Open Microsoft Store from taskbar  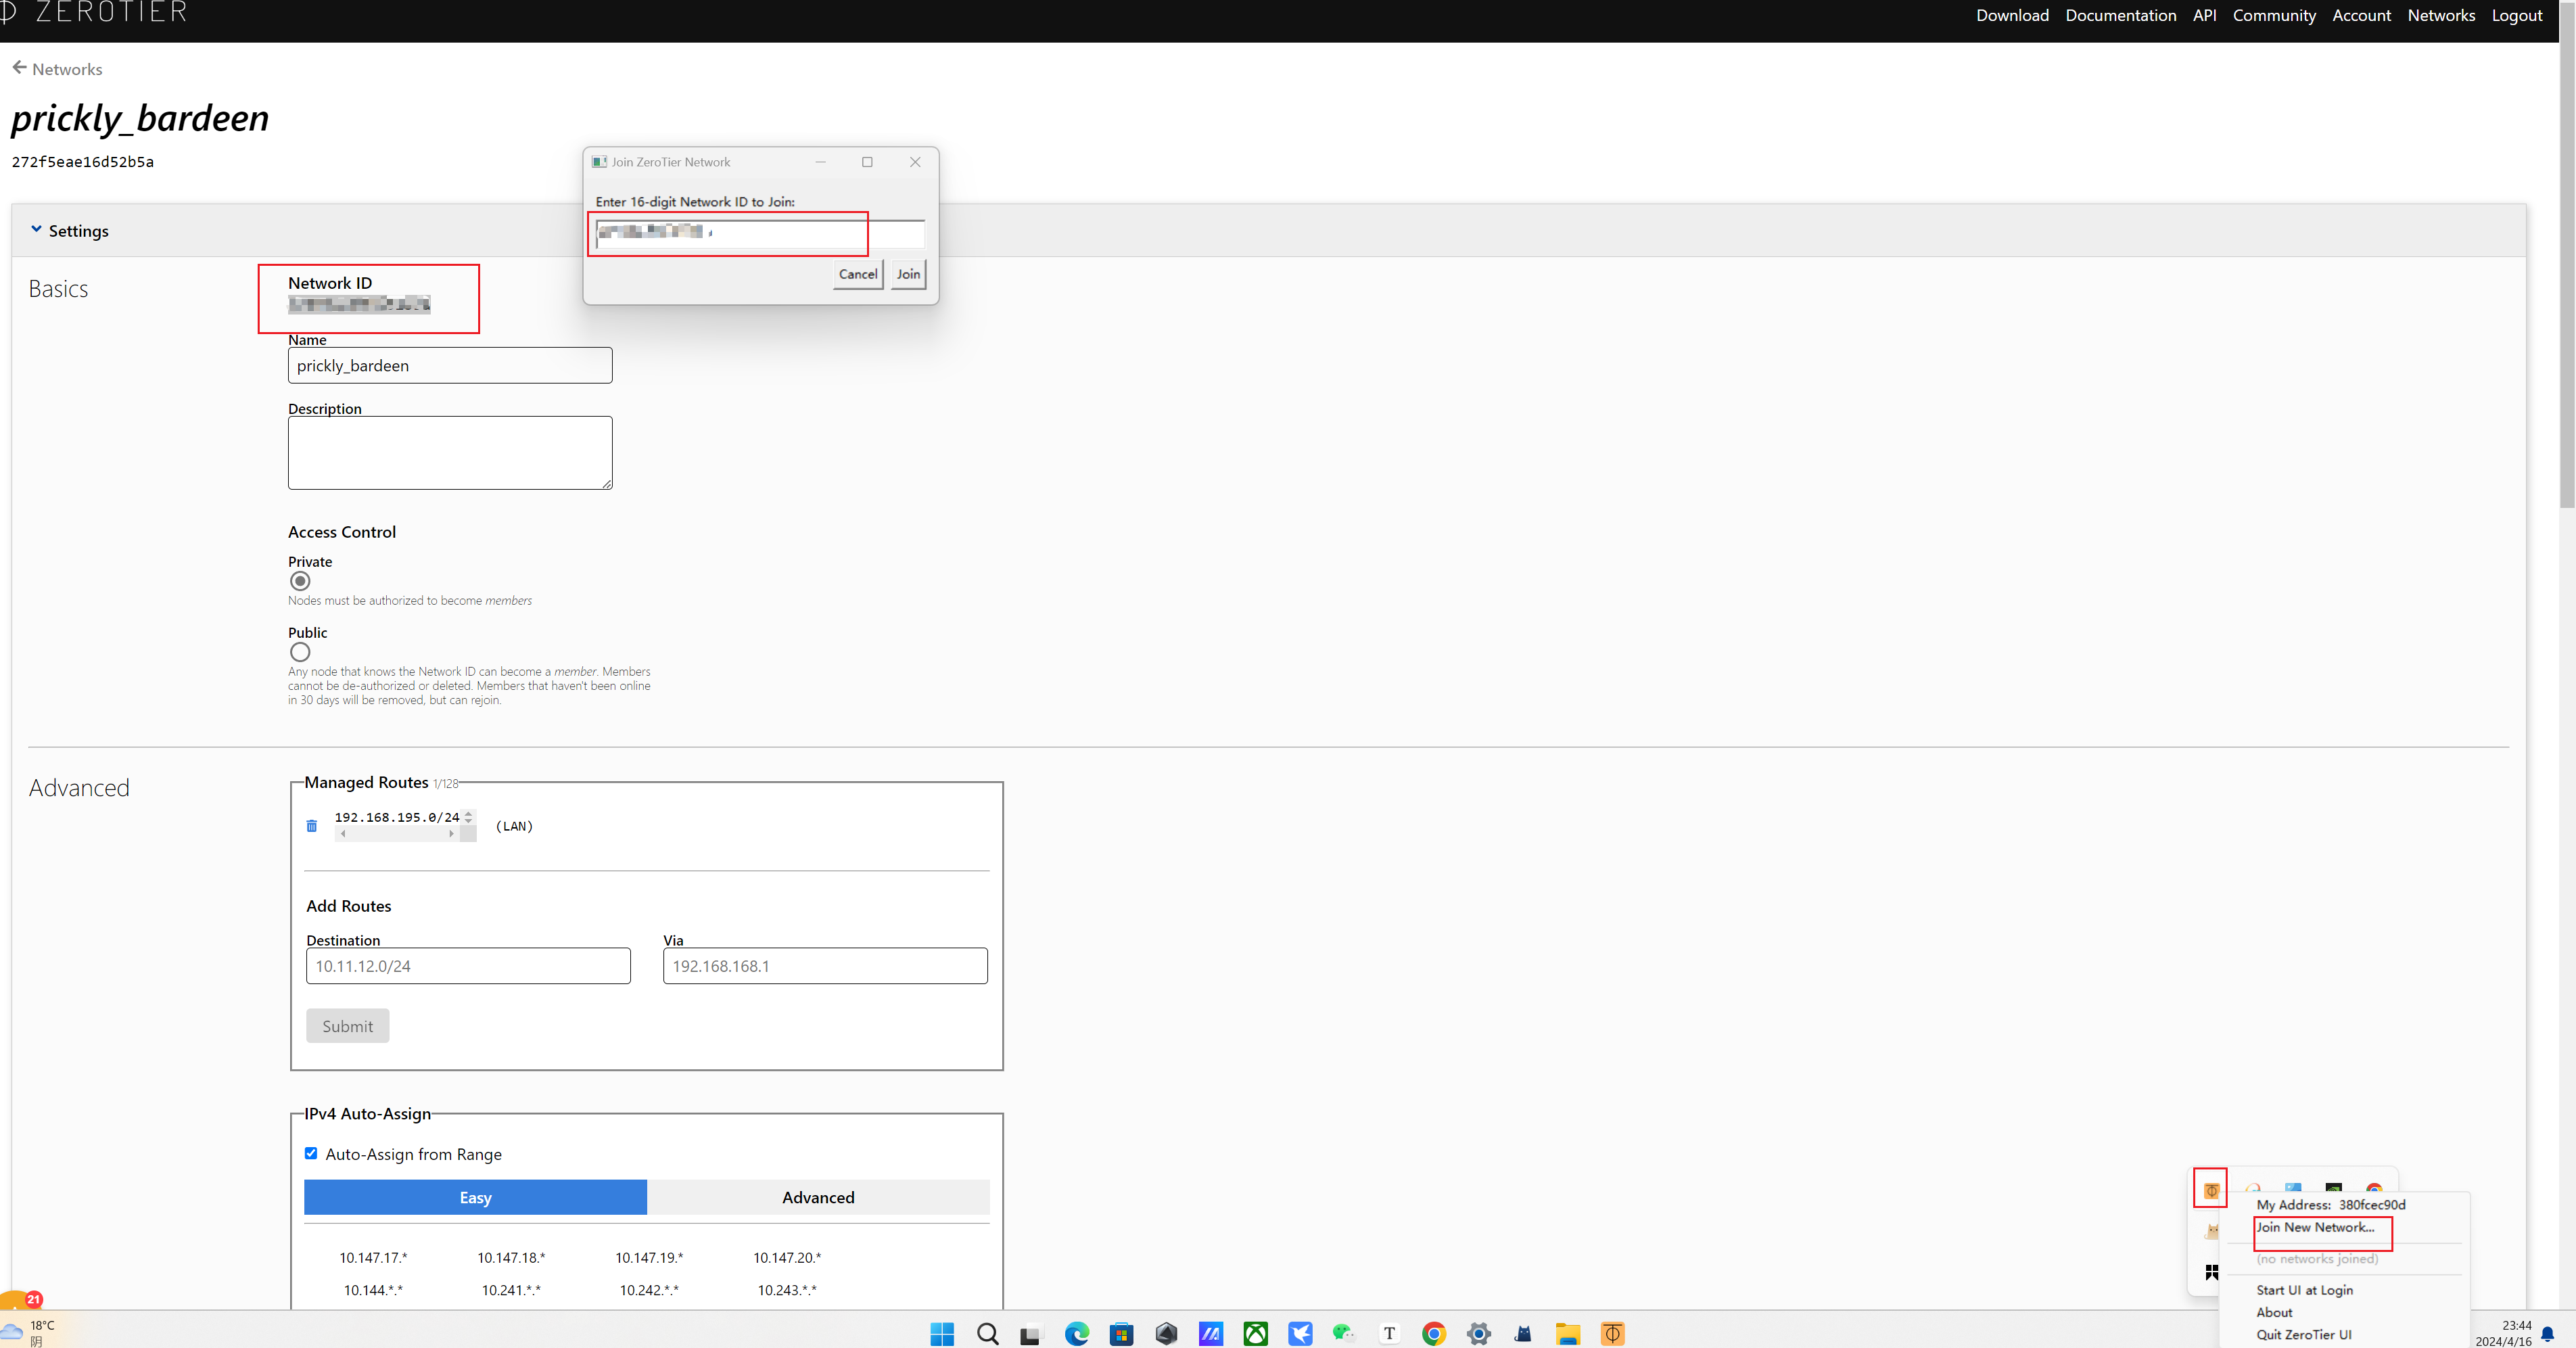coord(1121,1333)
